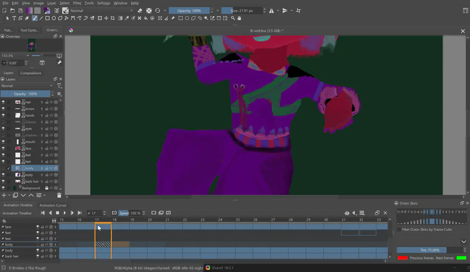
Task: Open the Filter menu
Action: tap(77, 3)
